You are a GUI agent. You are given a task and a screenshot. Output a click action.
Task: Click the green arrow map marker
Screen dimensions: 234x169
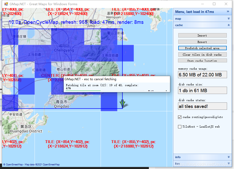coord(122,104)
